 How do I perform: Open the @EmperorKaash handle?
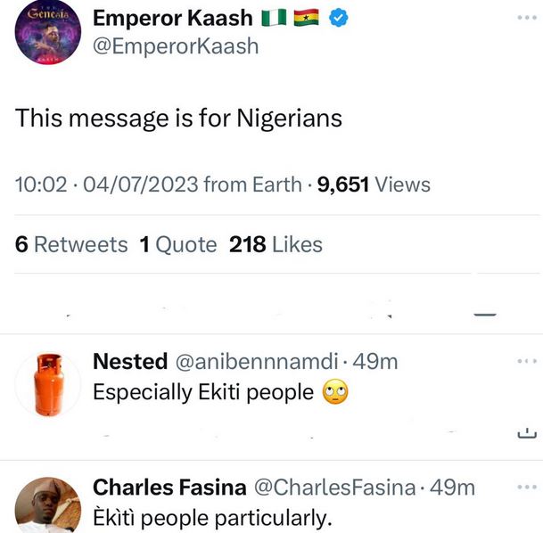point(176,45)
